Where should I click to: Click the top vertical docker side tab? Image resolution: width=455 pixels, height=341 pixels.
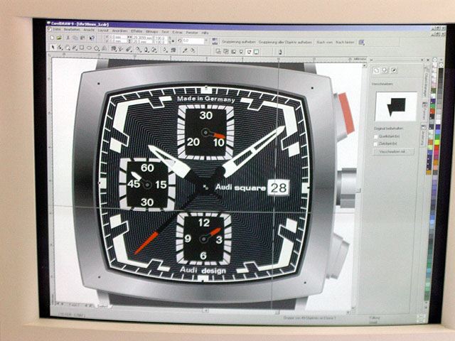point(427,81)
